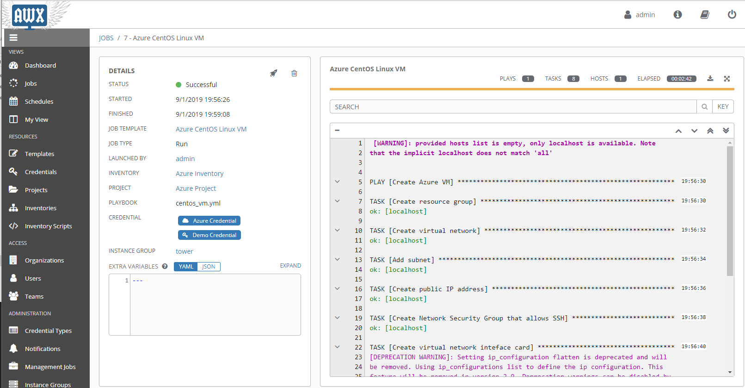Jump to top of output
The image size is (745, 388).
pos(710,131)
